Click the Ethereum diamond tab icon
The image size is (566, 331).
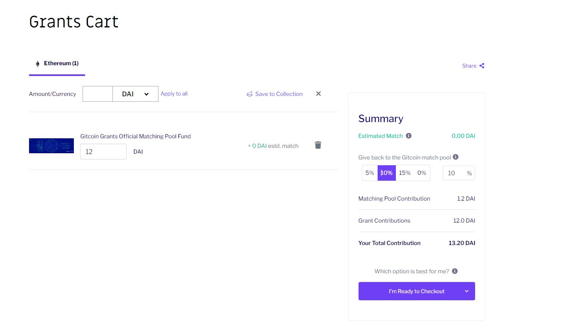coord(37,64)
